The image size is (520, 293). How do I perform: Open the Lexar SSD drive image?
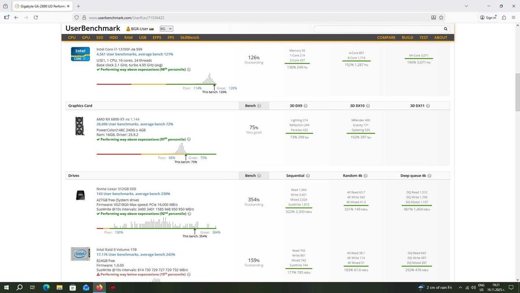coord(80,195)
